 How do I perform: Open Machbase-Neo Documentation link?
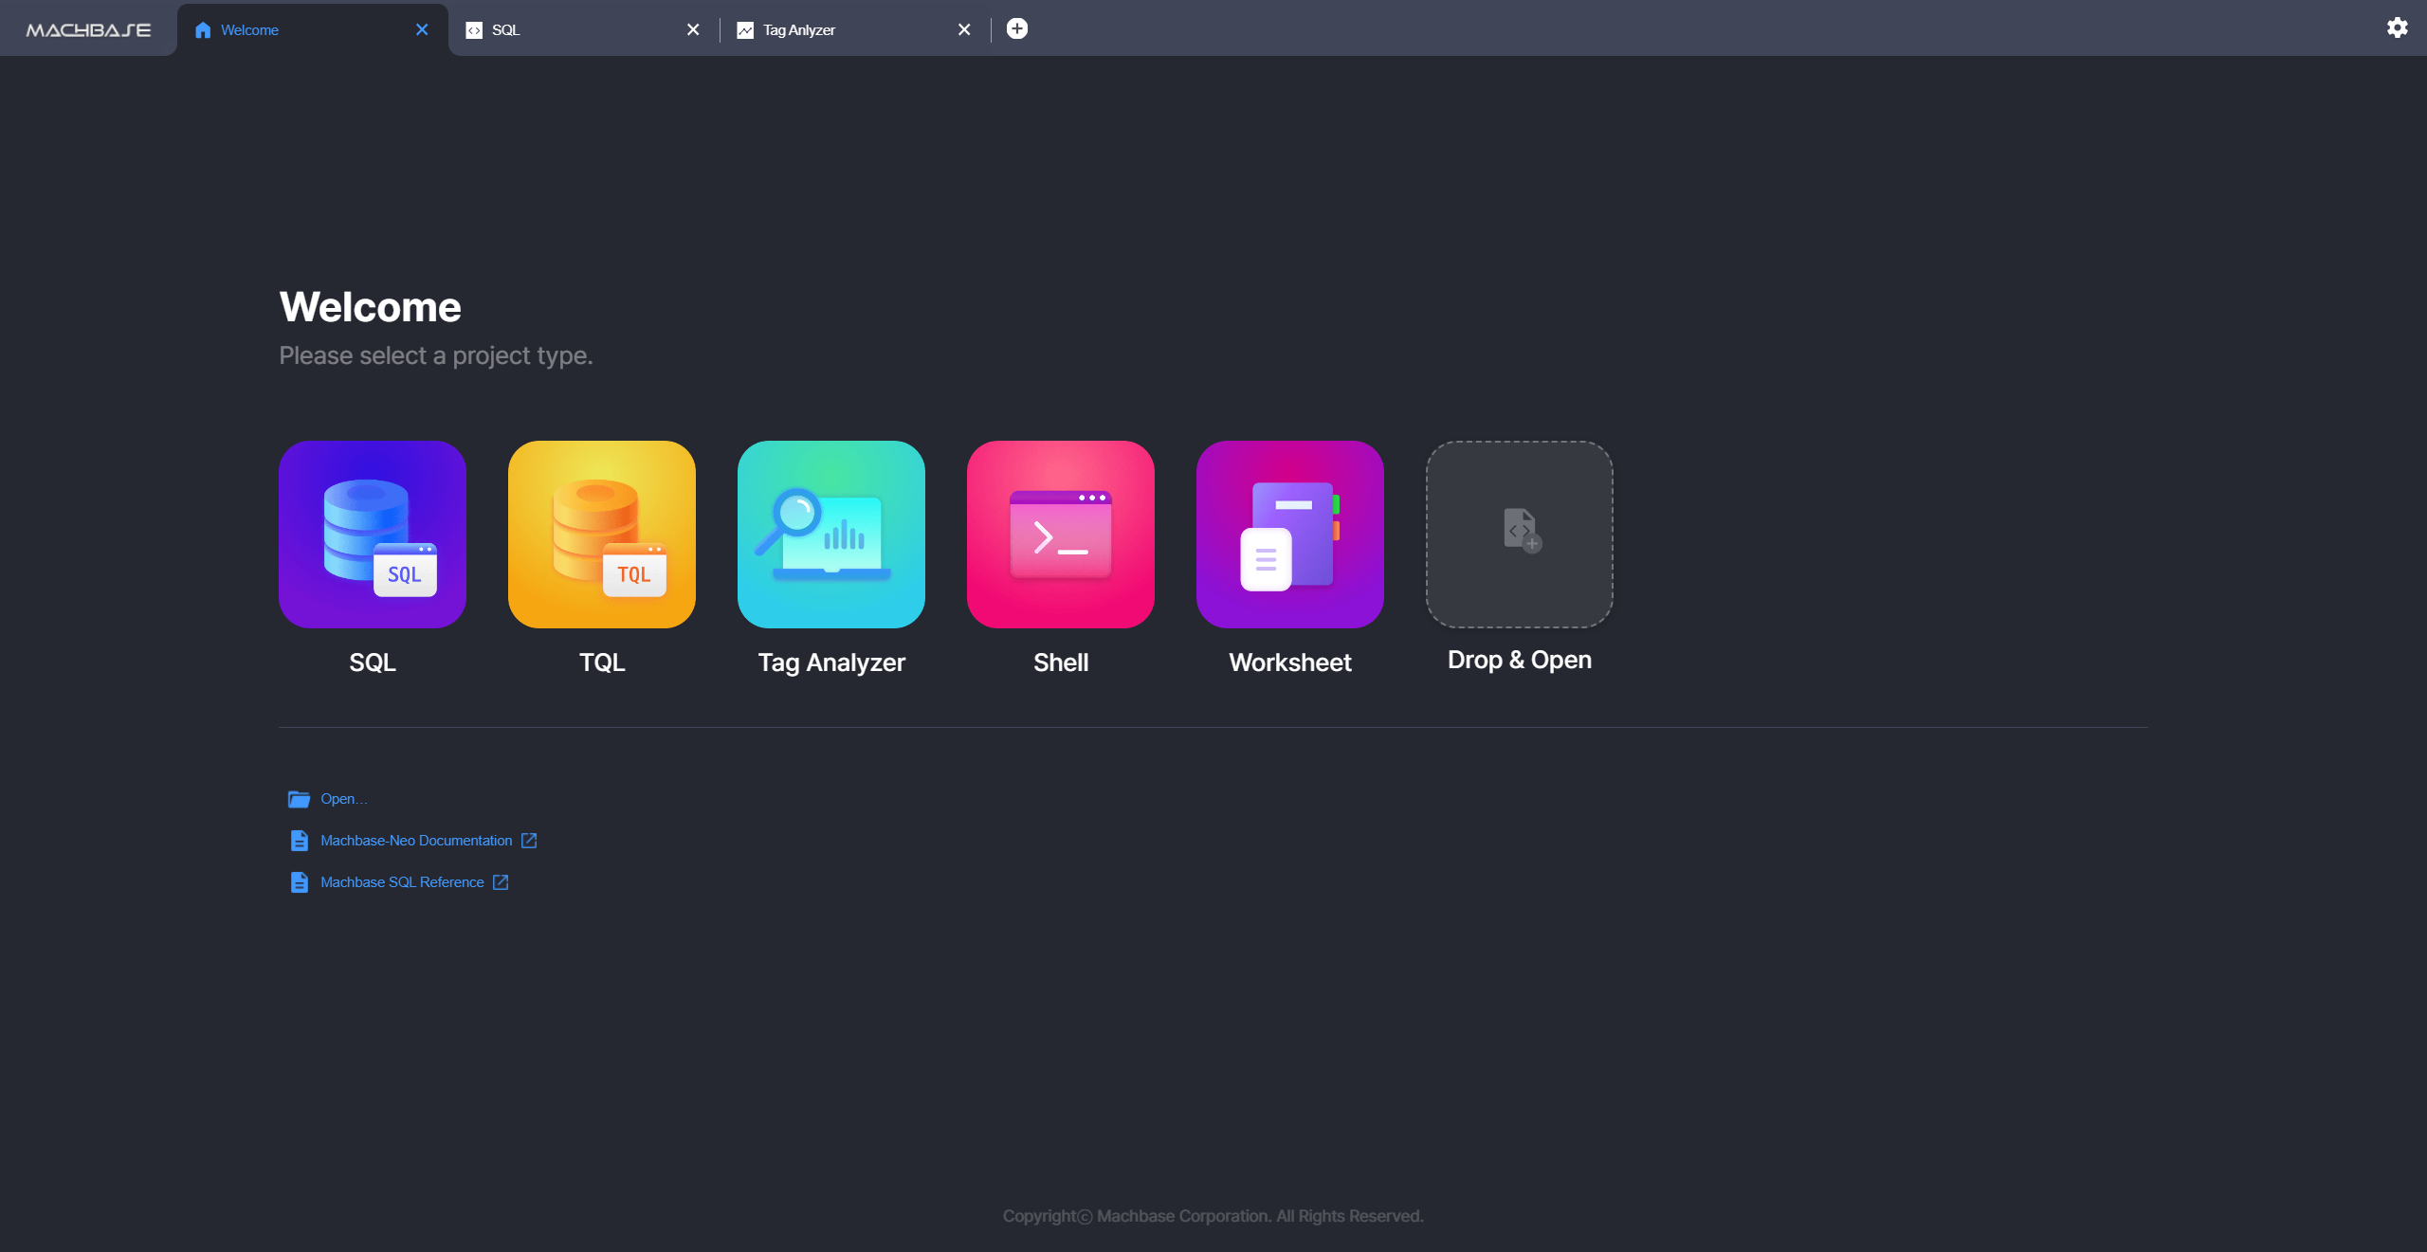click(416, 841)
